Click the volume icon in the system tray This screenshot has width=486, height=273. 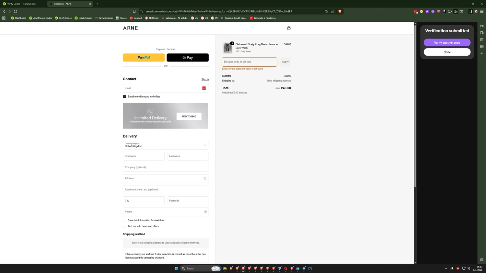[x=469, y=268]
